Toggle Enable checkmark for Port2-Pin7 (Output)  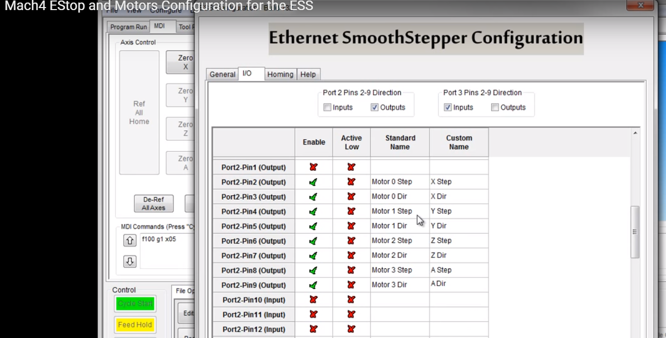tap(314, 255)
